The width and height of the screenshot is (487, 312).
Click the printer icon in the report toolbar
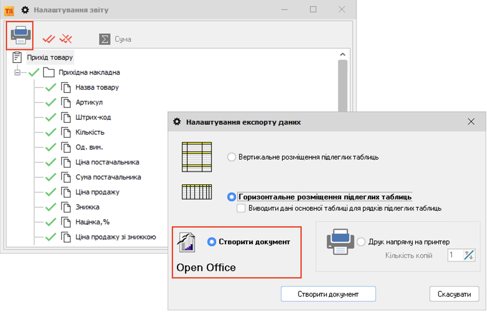20,35
